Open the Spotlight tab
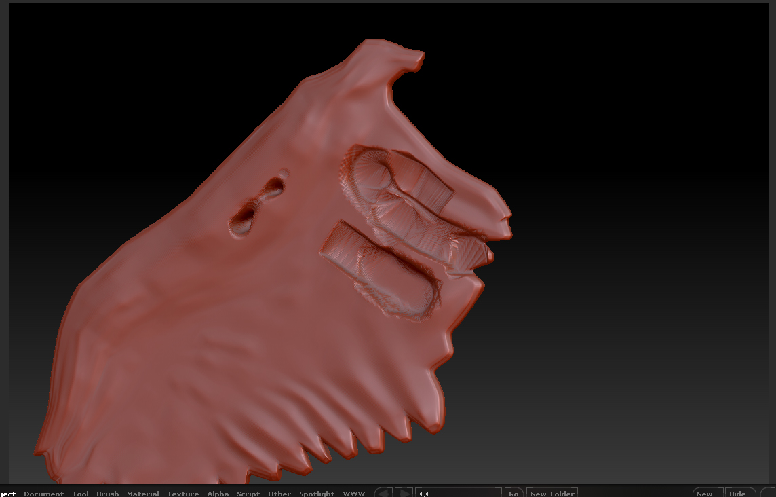 point(317,494)
